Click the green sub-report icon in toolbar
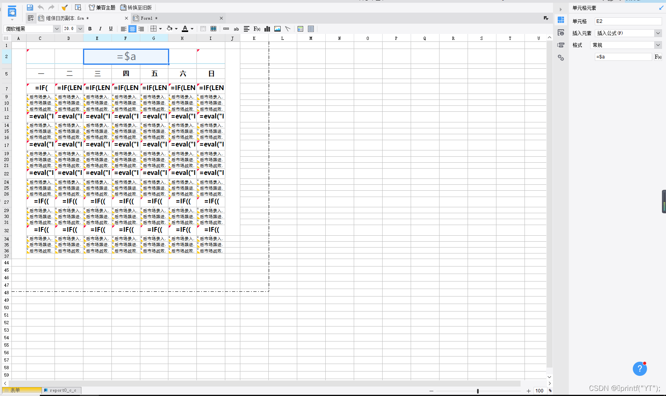 (300, 29)
